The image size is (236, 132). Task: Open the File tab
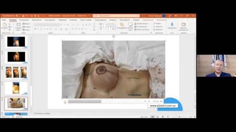(x=4, y=20)
